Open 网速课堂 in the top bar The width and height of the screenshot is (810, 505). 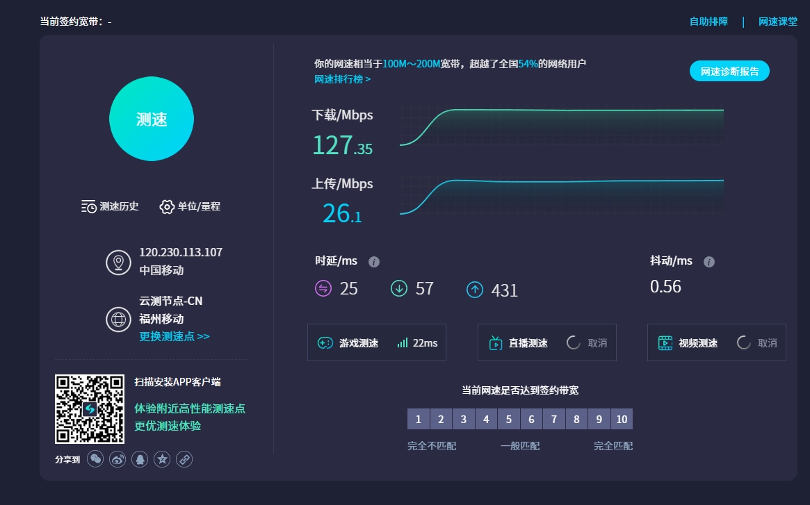[777, 21]
